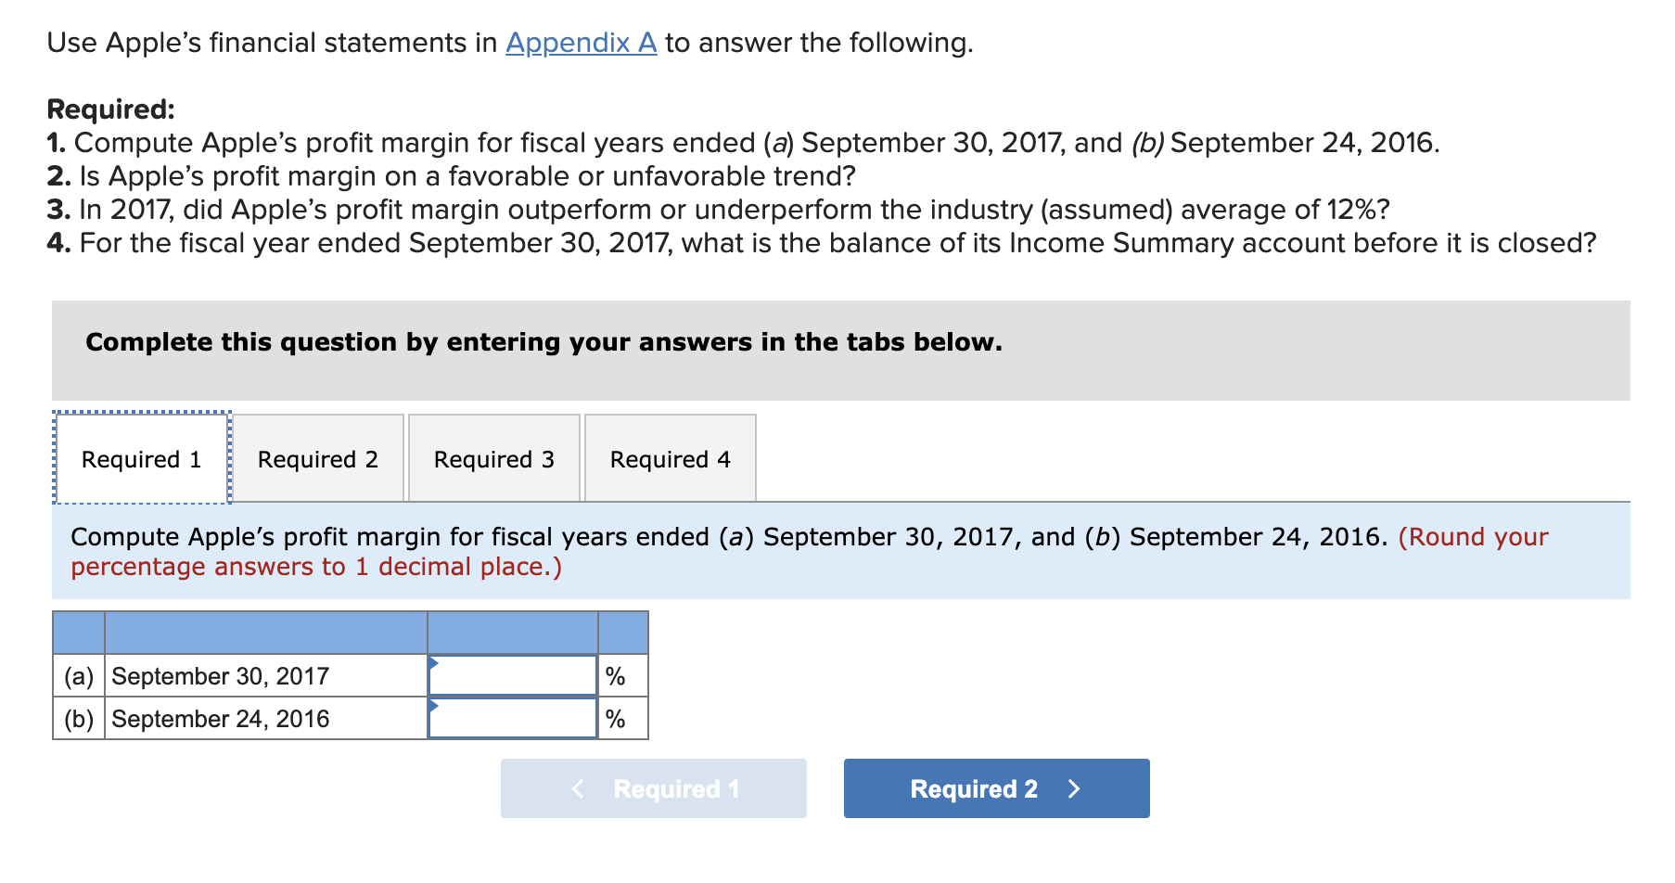
Task: Click the right chevron on Required 2 button
Action: click(1074, 787)
